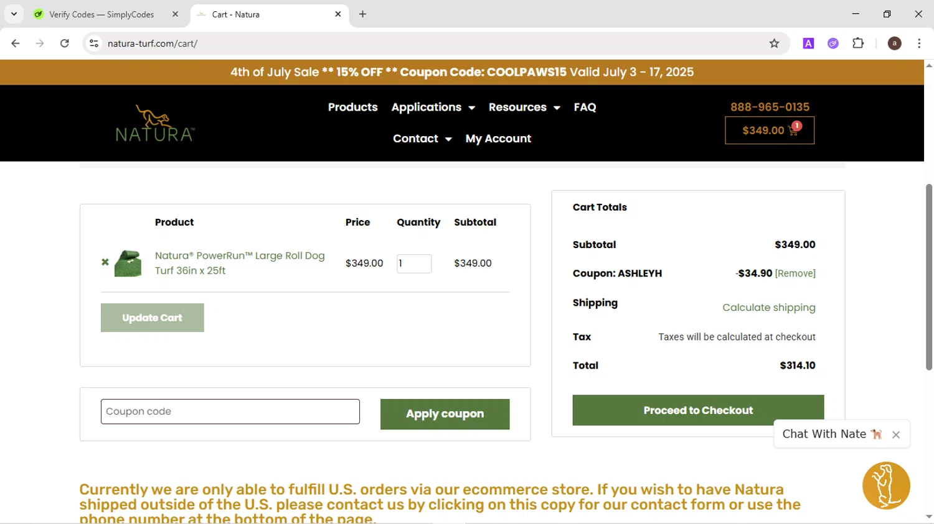Bookmark this page with the star icon

[x=774, y=44]
